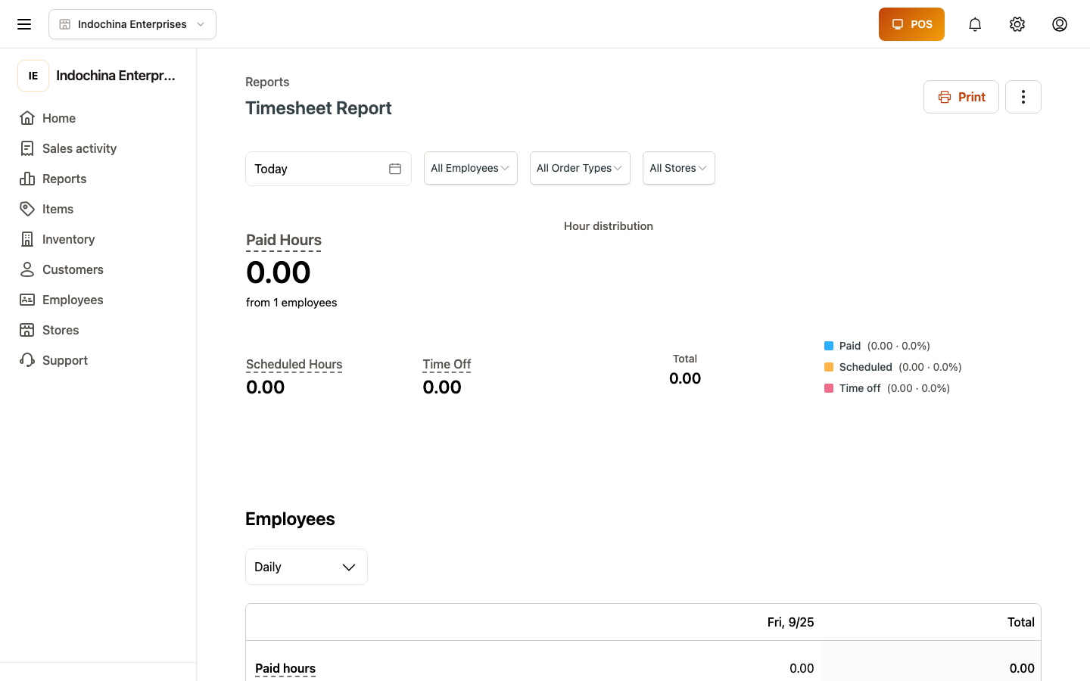
Task: Expand the Daily period dropdown
Action: [307, 567]
